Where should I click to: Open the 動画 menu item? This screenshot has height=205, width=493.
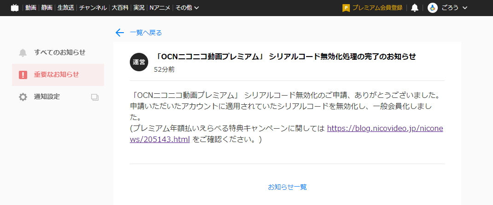tap(31, 8)
